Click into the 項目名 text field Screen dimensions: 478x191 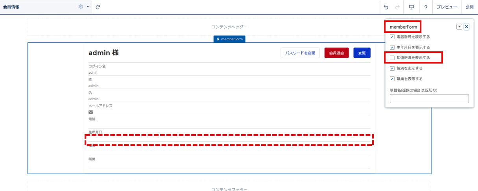click(x=429, y=98)
